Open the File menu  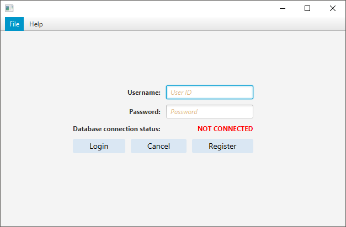(14, 24)
